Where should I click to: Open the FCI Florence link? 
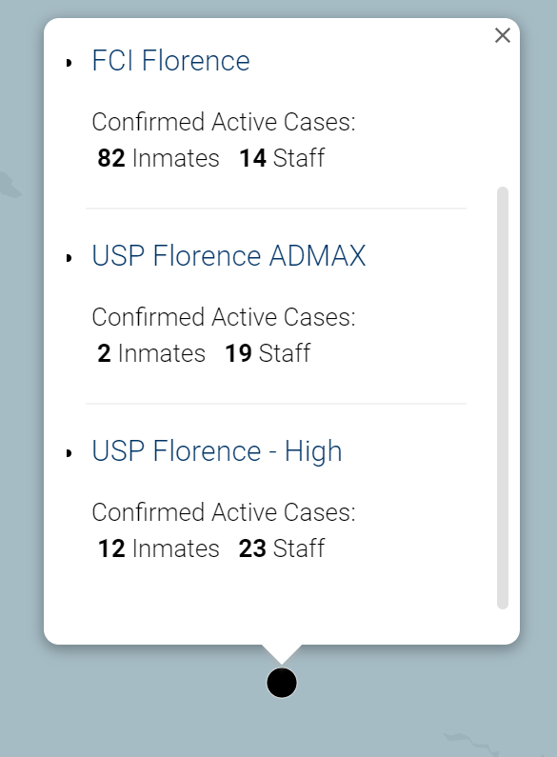(x=170, y=61)
